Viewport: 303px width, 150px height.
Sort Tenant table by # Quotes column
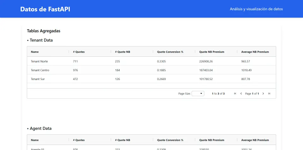79,52
